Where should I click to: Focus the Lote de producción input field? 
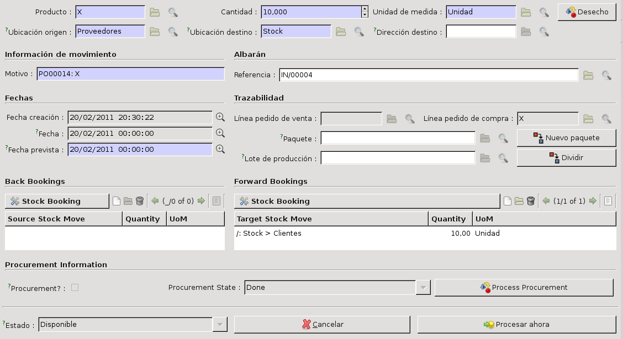click(398, 158)
